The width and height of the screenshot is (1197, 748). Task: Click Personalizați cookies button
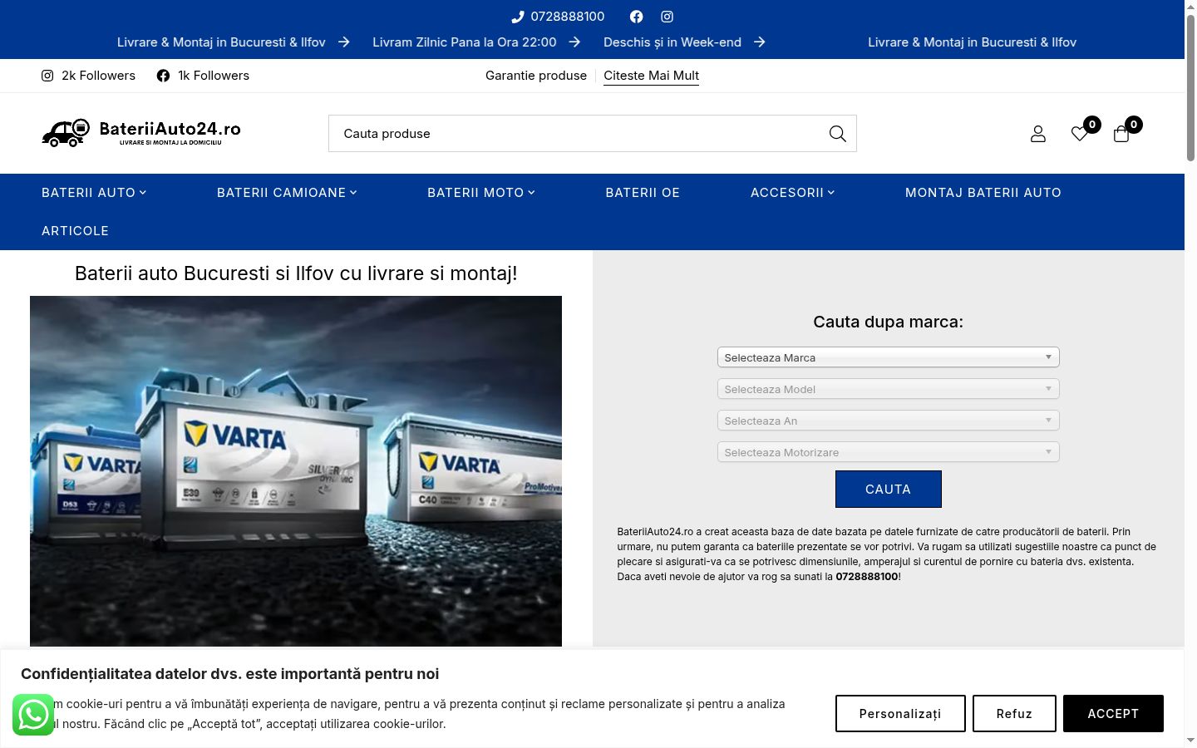[900, 714]
